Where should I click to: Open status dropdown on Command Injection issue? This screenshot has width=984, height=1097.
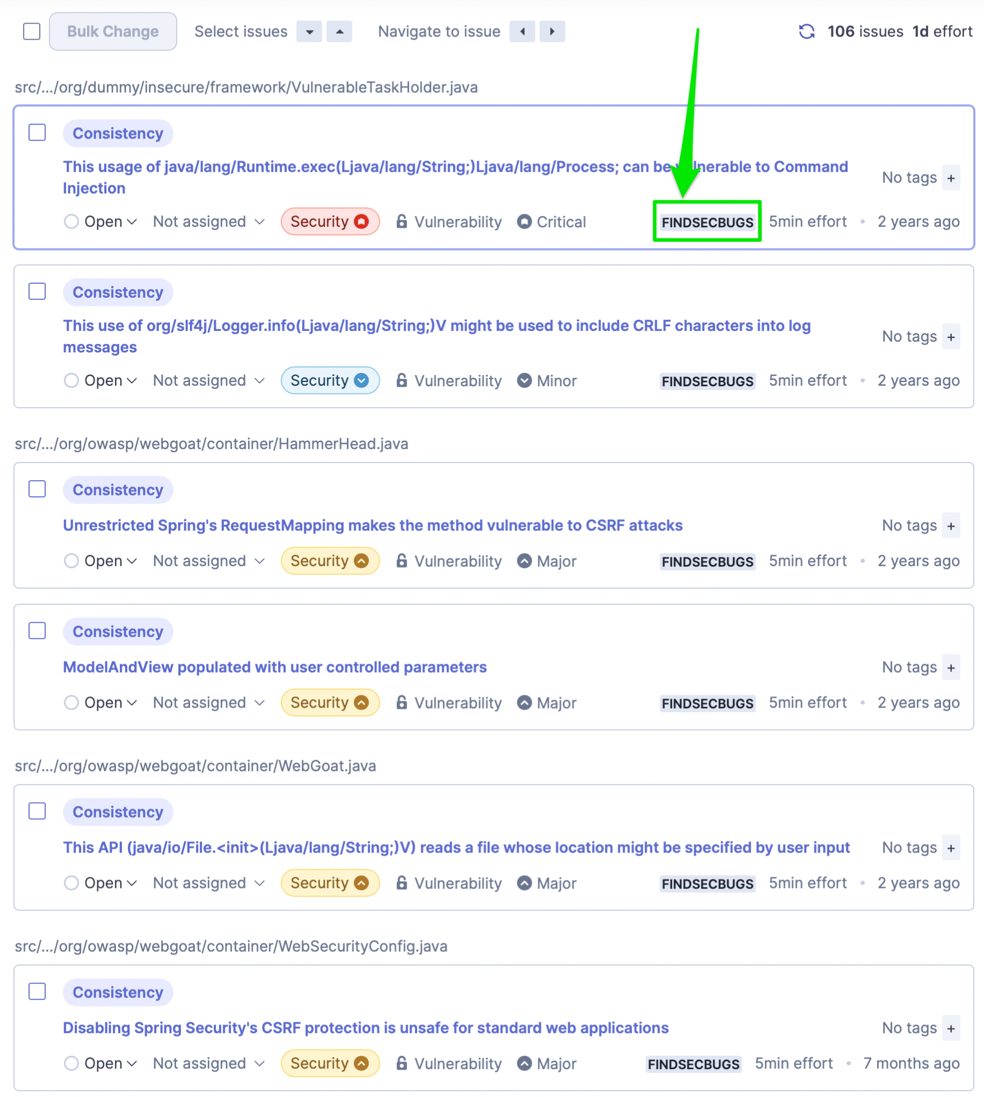coord(100,222)
